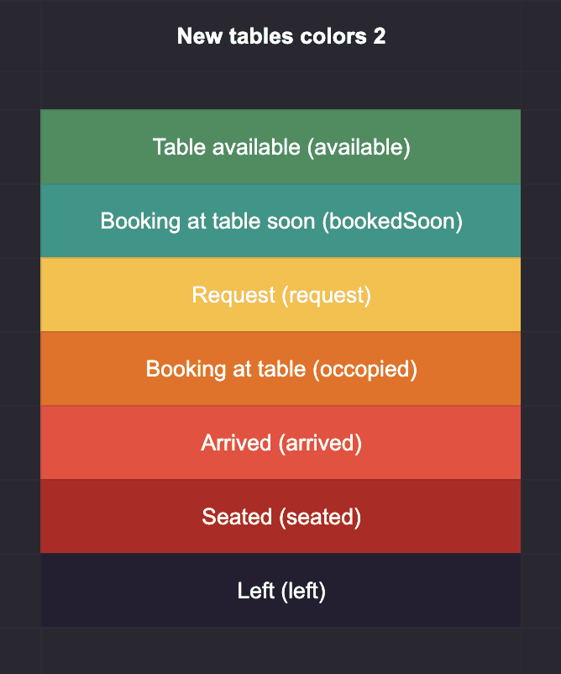561x674 pixels.
Task: Click the word 'soon' in the teal bar
Action: (291, 221)
